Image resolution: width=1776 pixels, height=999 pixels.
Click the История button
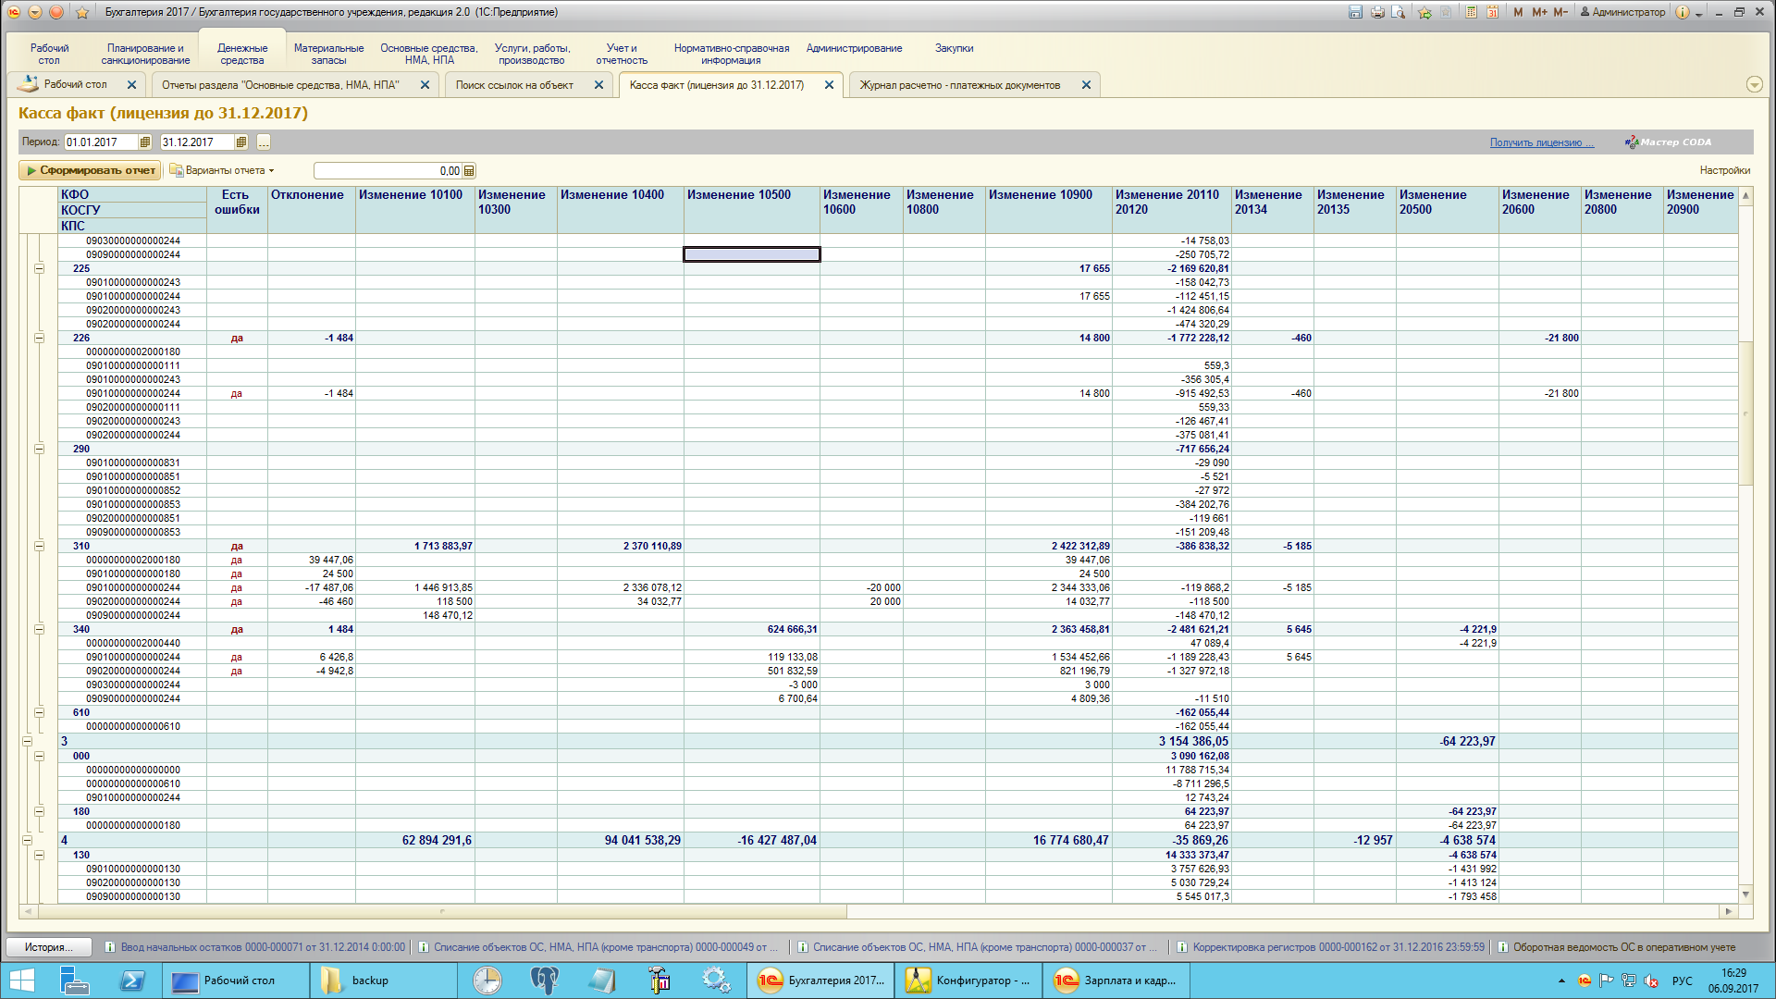(x=50, y=947)
